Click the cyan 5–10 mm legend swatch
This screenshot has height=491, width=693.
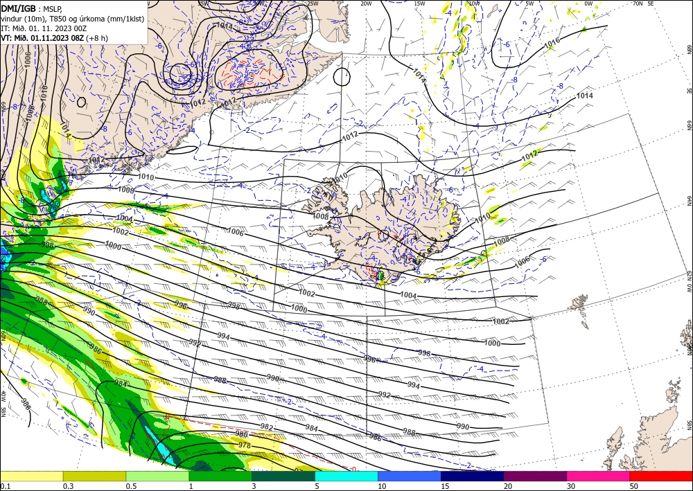coord(346,476)
